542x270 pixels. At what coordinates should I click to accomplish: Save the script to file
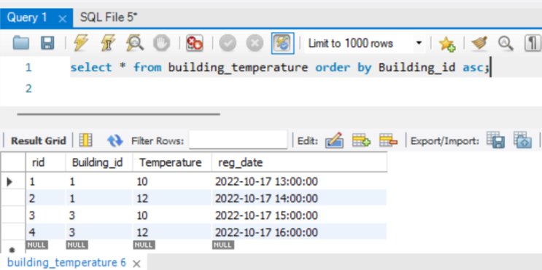click(47, 44)
